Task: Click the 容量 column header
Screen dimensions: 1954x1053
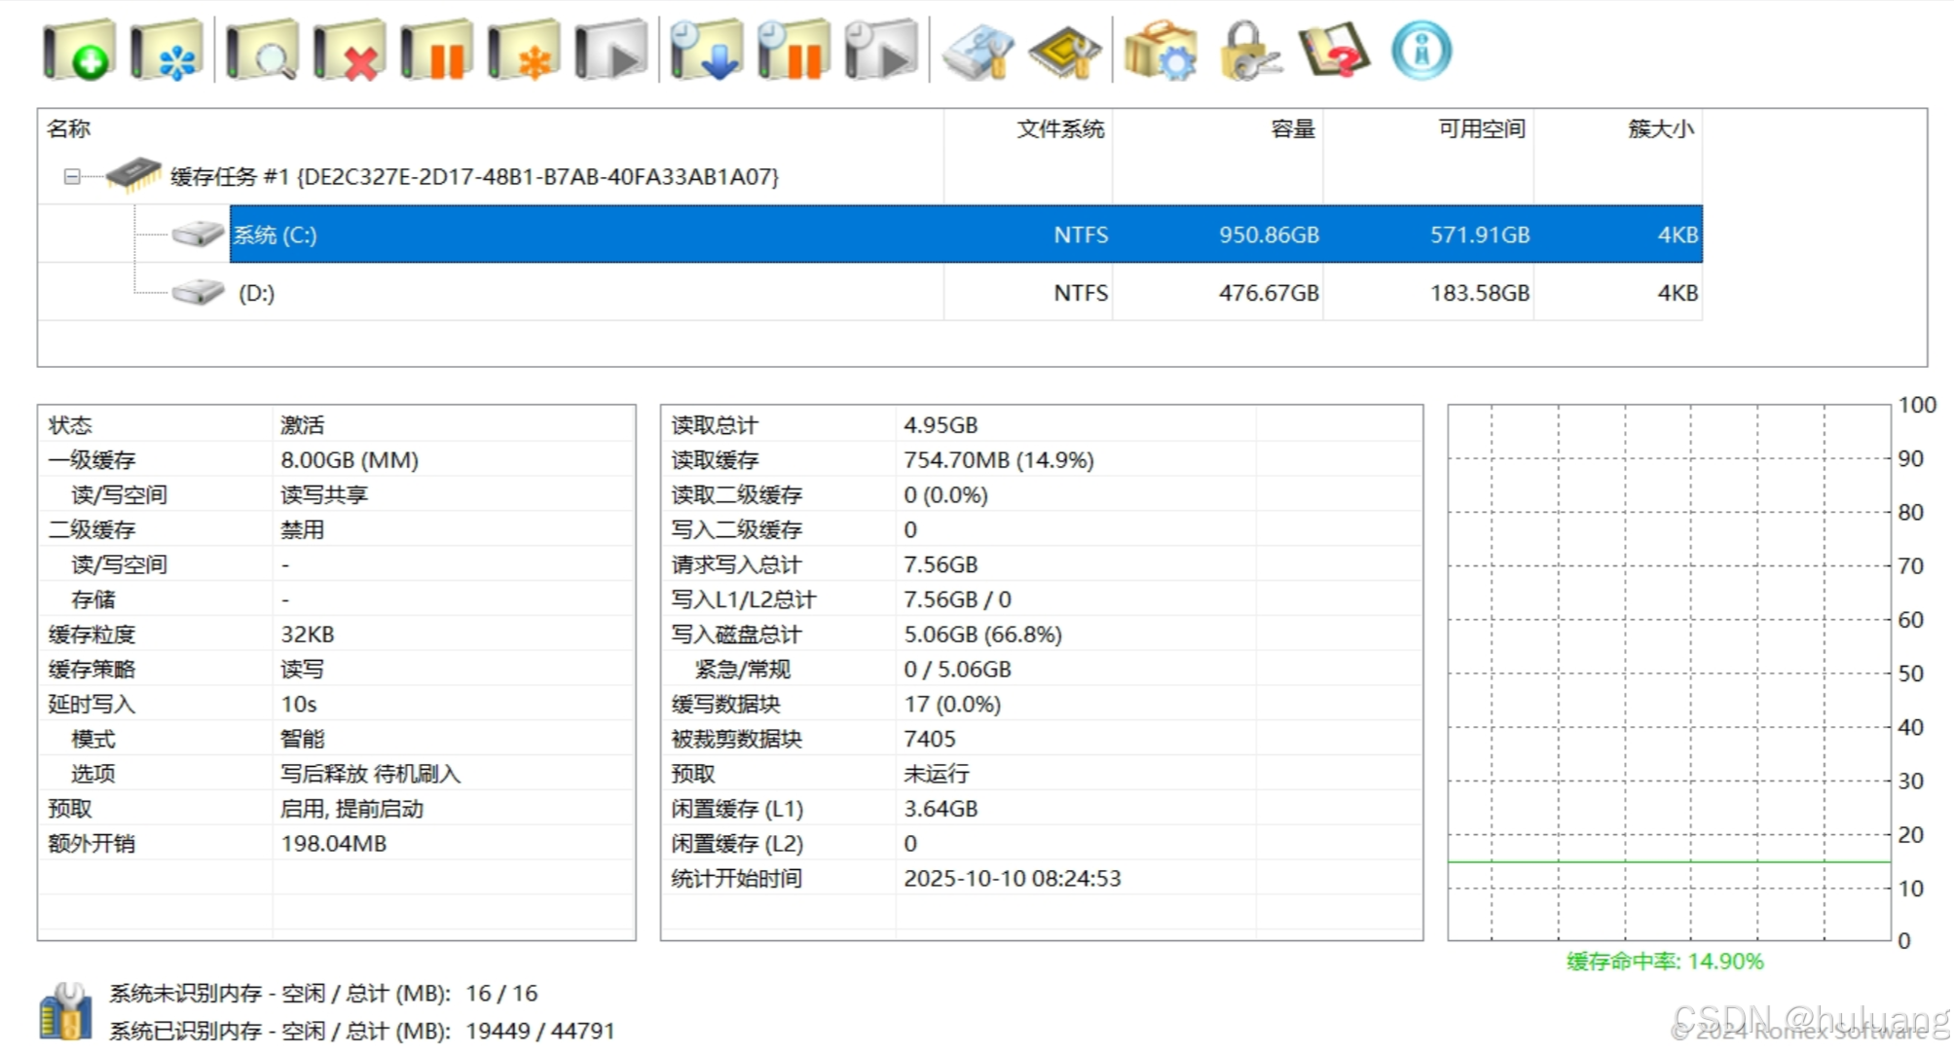Action: coord(1292,128)
